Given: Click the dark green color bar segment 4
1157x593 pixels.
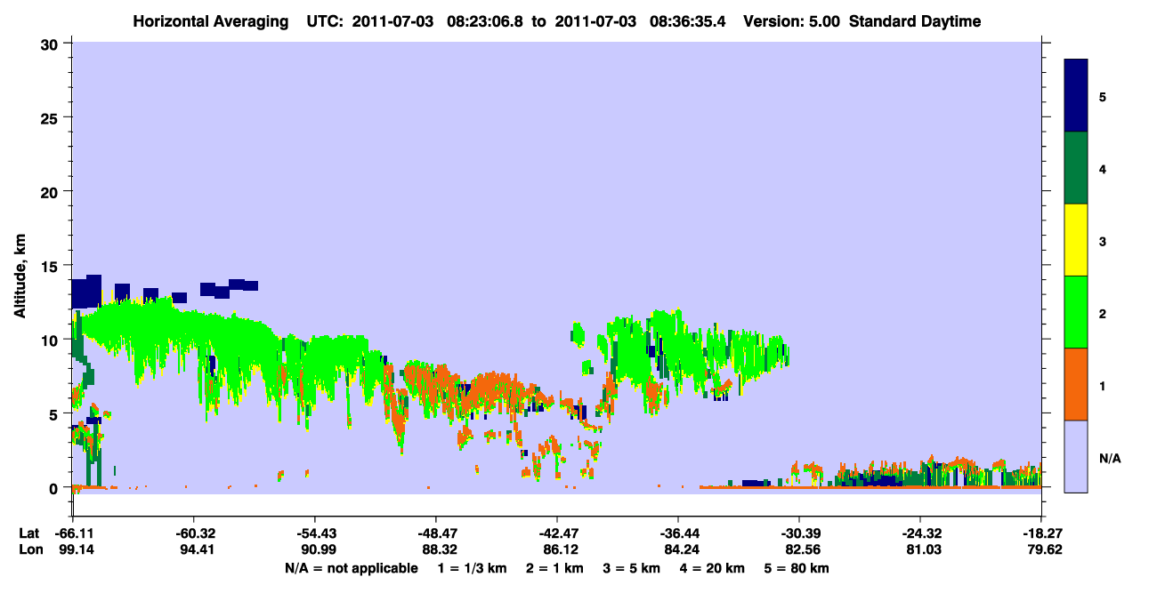Looking at the screenshot, I should pos(1076,168).
